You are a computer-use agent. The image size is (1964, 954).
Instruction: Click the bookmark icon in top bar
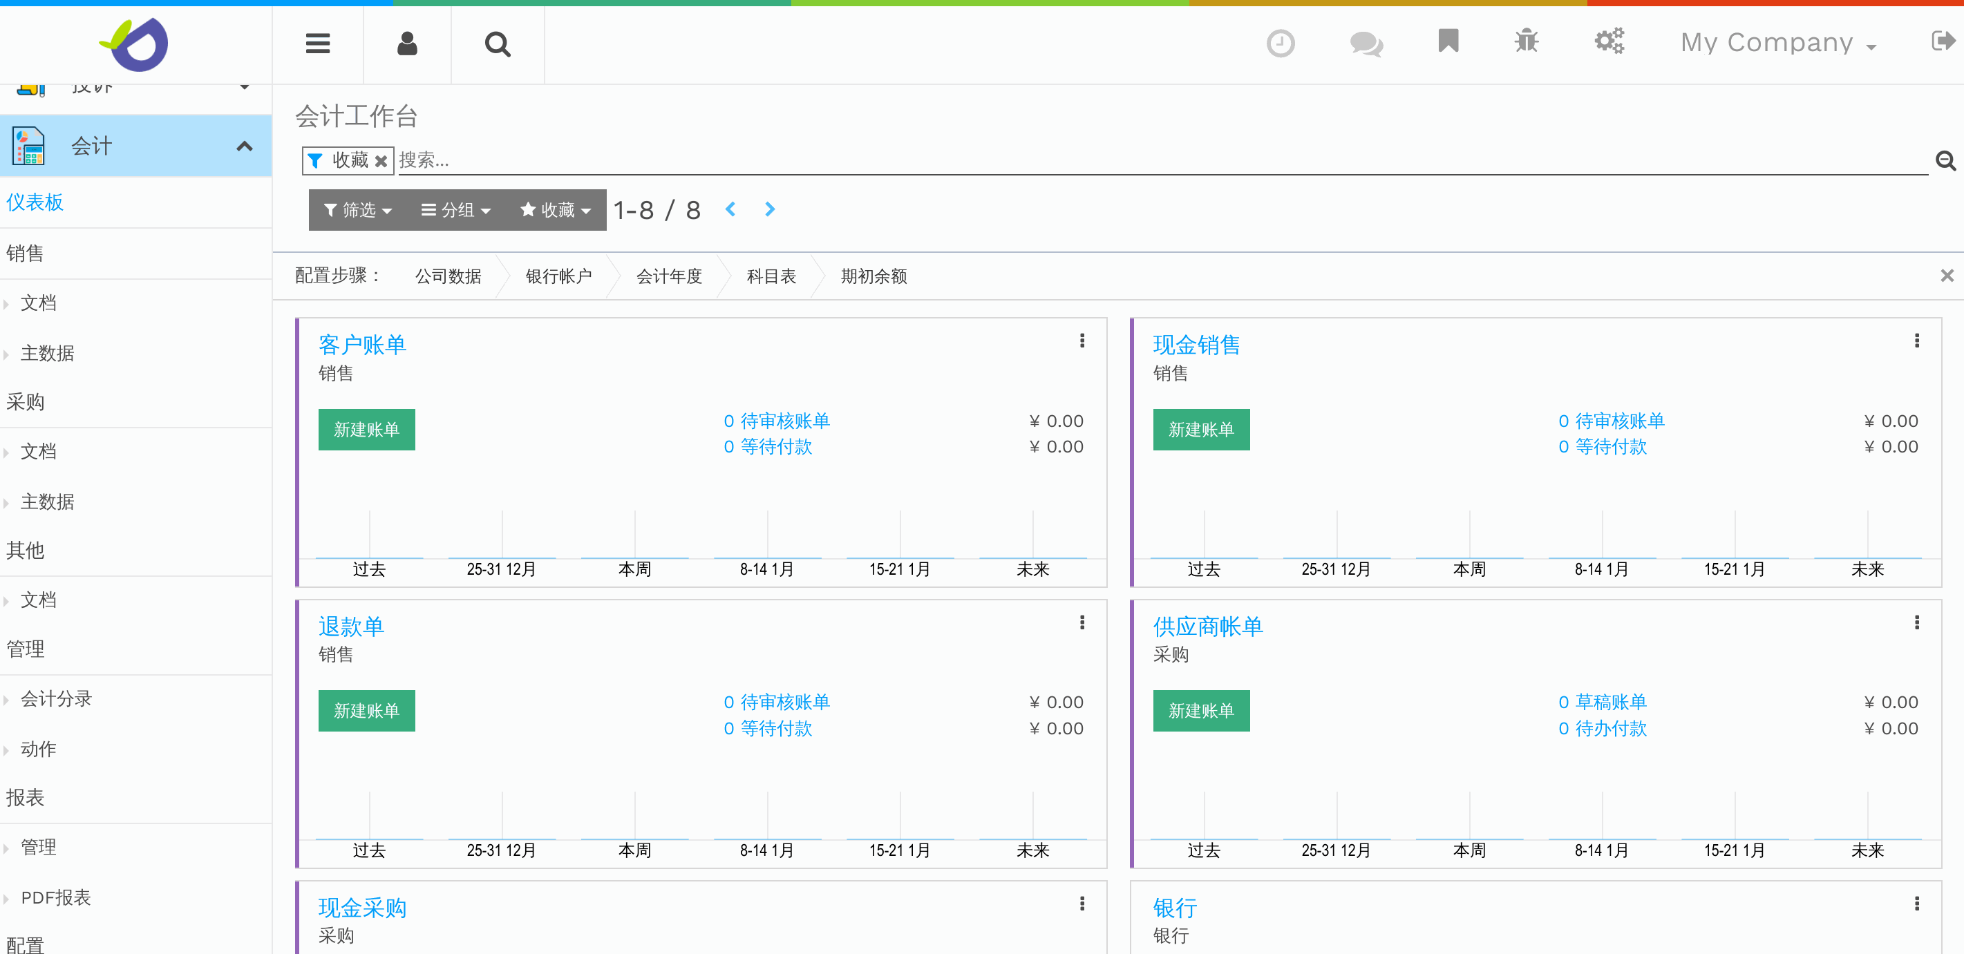point(1448,41)
